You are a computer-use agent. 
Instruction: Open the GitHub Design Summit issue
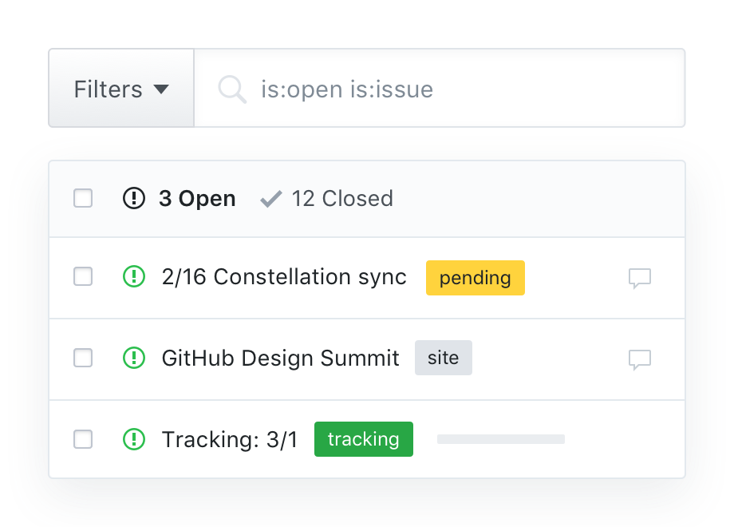tap(281, 358)
